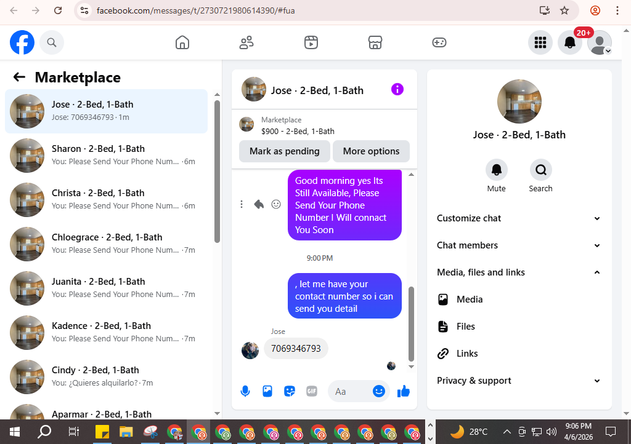This screenshot has width=631, height=444.
Task: Open the Kadence · 2-Bed, 1-Bath conversation
Action: pos(106,333)
